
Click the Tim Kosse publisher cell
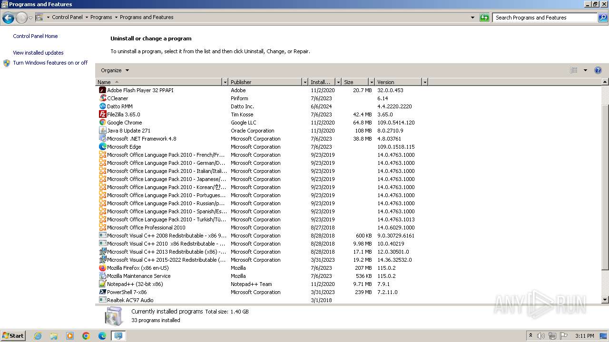pos(242,114)
